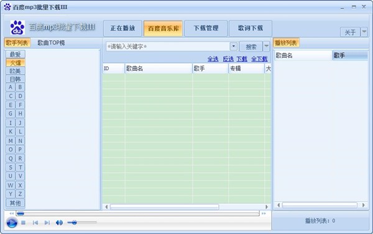Expand the dropdown next to 关于
This screenshot has height=234, width=373.
click(364, 32)
